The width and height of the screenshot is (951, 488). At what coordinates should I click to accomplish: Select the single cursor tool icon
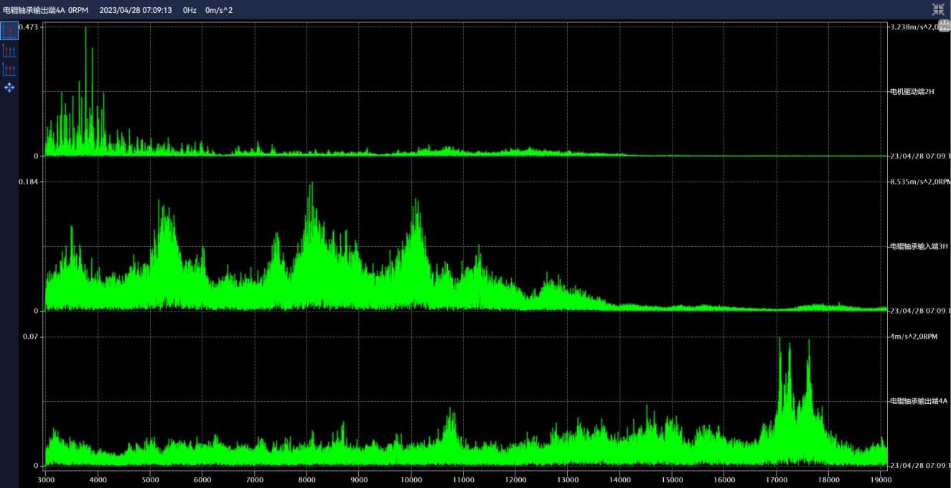[x=9, y=31]
